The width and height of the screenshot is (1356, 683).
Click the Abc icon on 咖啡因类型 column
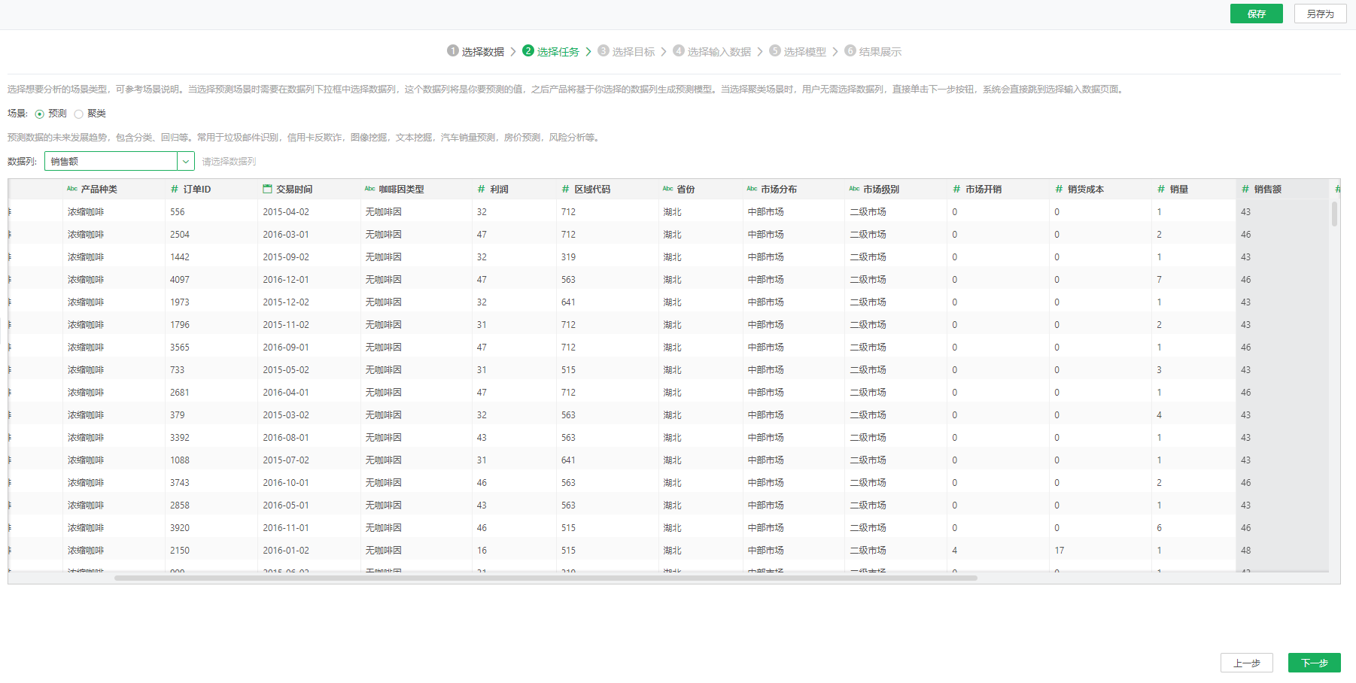click(x=369, y=189)
